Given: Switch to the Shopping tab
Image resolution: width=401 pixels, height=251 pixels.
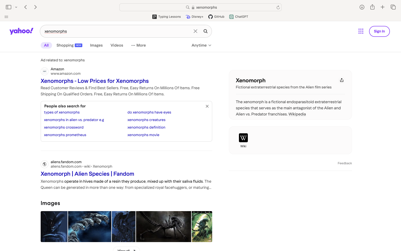Looking at the screenshot, I should point(69,45).
